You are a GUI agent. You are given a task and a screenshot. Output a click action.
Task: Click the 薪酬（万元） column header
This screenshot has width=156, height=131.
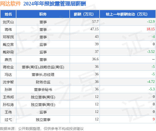click(x=85, y=14)
